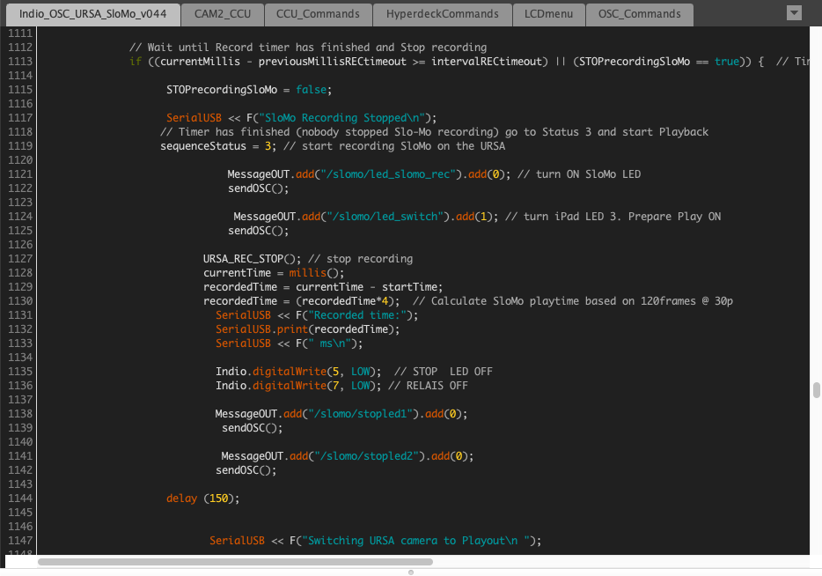
Task: Click the "URSA_REC_STOP();" function call
Action: (253, 259)
